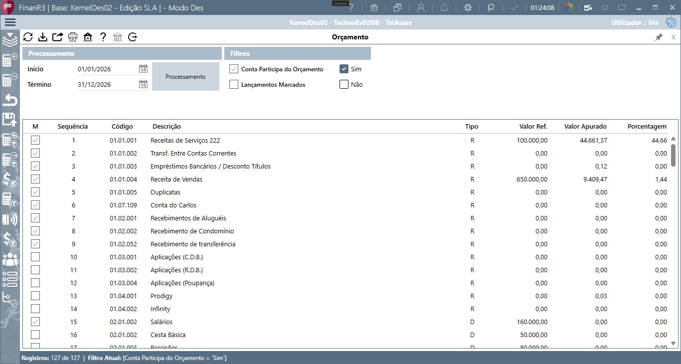Screen dimensions: 681x364
Task: Pin the Orçamento panel
Action: pos(659,37)
